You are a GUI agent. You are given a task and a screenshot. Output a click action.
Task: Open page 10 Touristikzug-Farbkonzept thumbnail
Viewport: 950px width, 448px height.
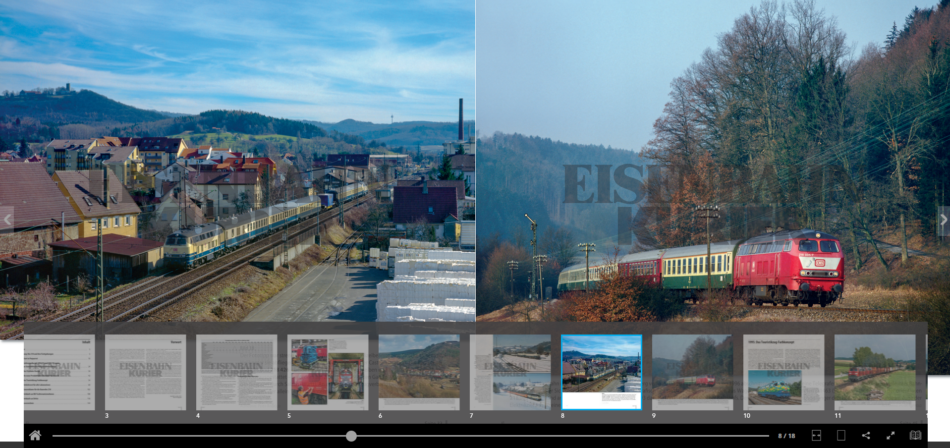tap(783, 372)
